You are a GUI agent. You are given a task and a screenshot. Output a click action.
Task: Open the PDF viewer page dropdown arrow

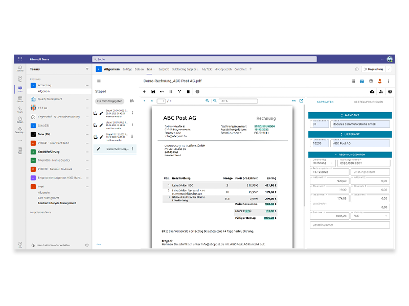coord(144,101)
